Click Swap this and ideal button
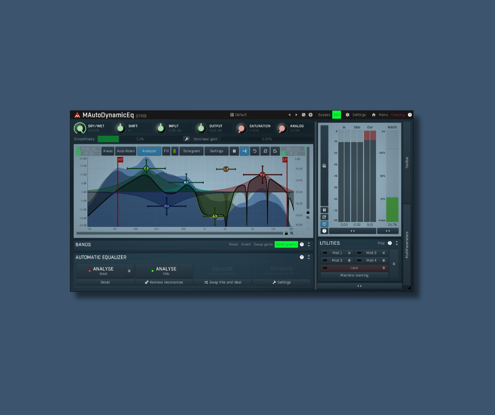Viewport: 495px width, 415px height. point(223,282)
